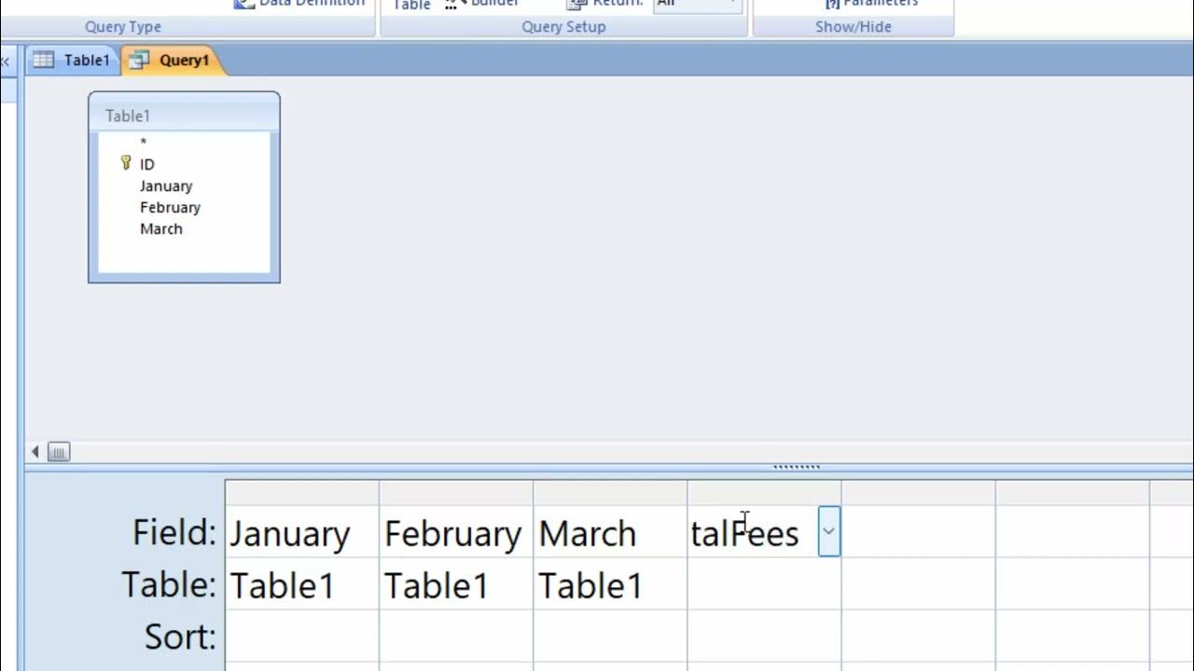Click the left arrow of horizontal scrollbar
Viewport: 1194px width, 671px height.
point(35,452)
